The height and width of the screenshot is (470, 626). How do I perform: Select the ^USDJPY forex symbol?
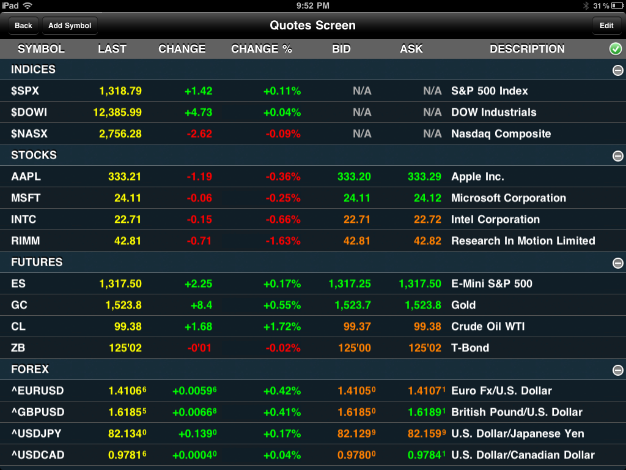pyautogui.click(x=36, y=433)
